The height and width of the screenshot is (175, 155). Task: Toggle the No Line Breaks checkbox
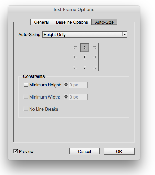pyautogui.click(x=26, y=109)
